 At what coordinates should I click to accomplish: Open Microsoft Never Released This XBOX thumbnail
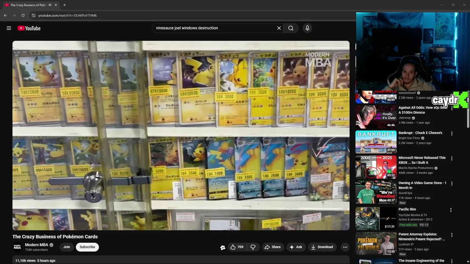coord(376,167)
